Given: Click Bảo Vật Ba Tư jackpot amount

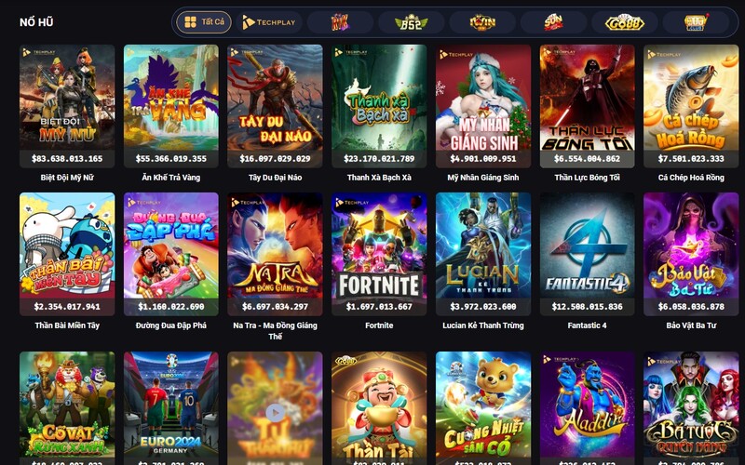Looking at the screenshot, I should (x=691, y=307).
